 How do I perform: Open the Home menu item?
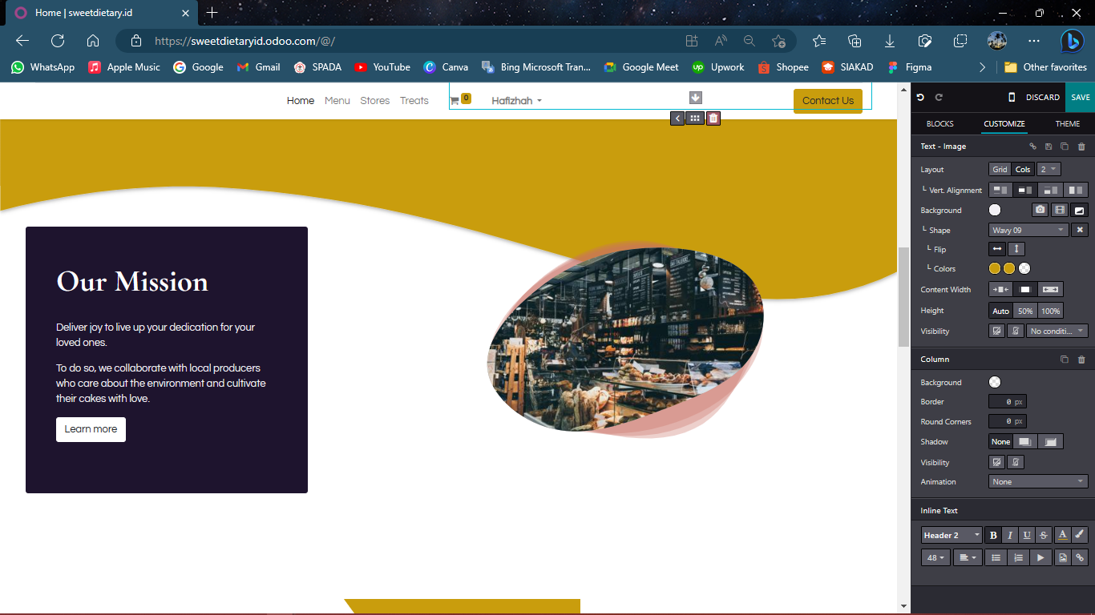click(301, 101)
